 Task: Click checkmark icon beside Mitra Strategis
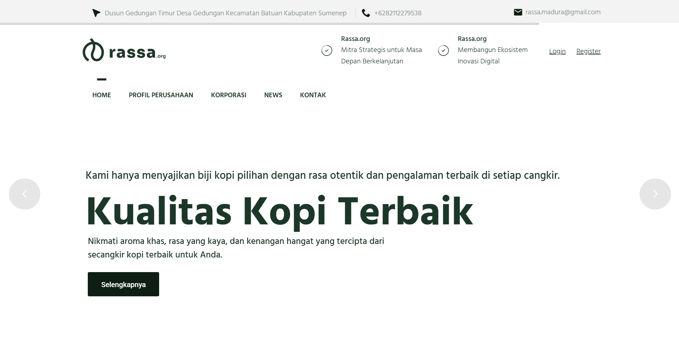coord(327,51)
